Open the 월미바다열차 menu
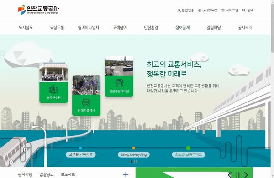The image size is (274, 178). click(89, 27)
